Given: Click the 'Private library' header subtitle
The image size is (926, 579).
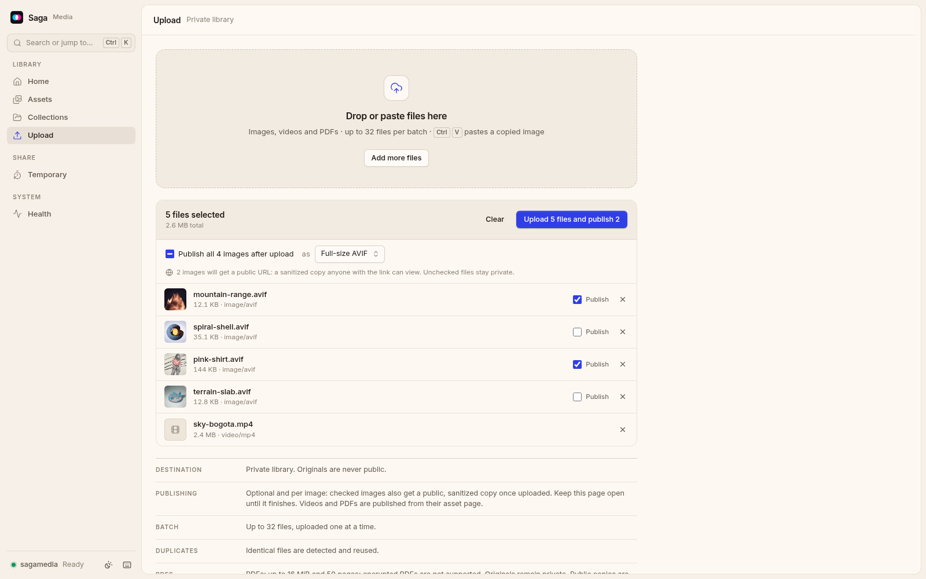Looking at the screenshot, I should tap(210, 20).
